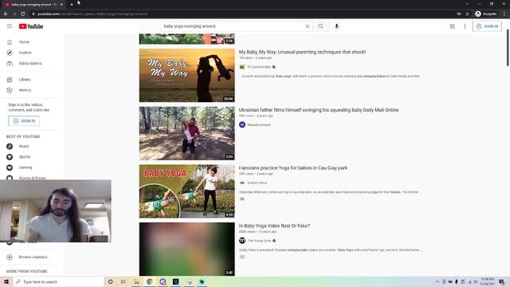This screenshot has height=287, width=510.
Task: Close the 'baby yoga swinging around' tab
Action: (x=61, y=5)
